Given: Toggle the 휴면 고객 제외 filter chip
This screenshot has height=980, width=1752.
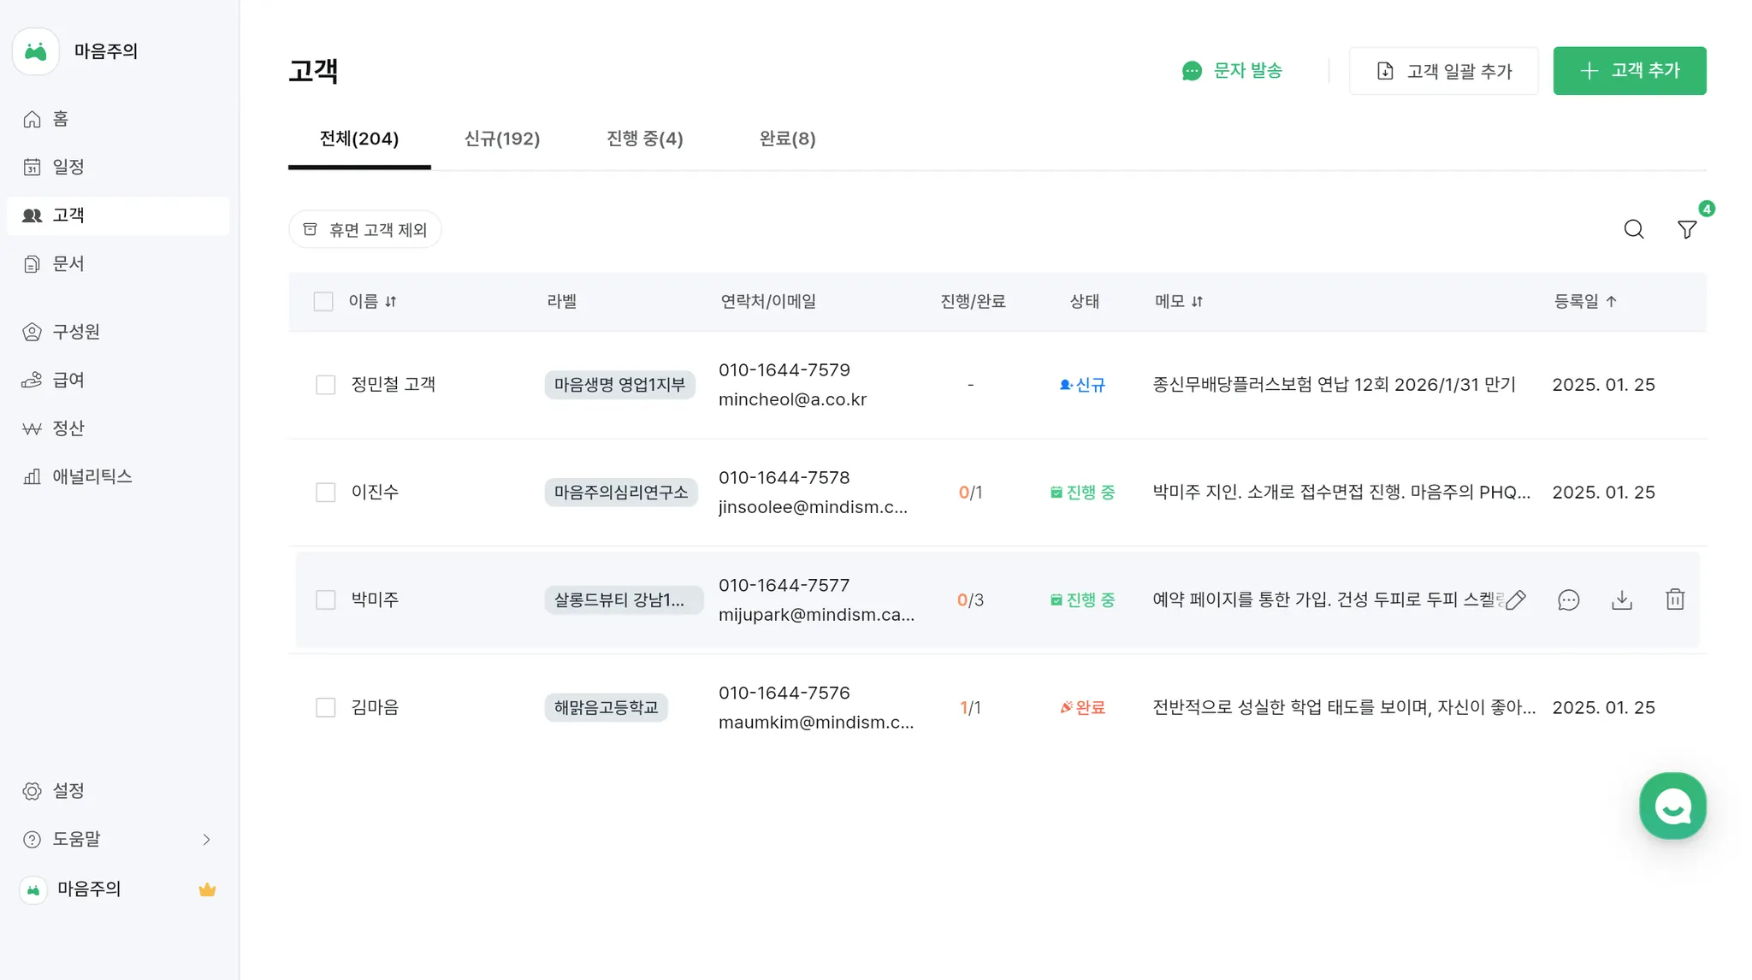Looking at the screenshot, I should click(x=364, y=229).
